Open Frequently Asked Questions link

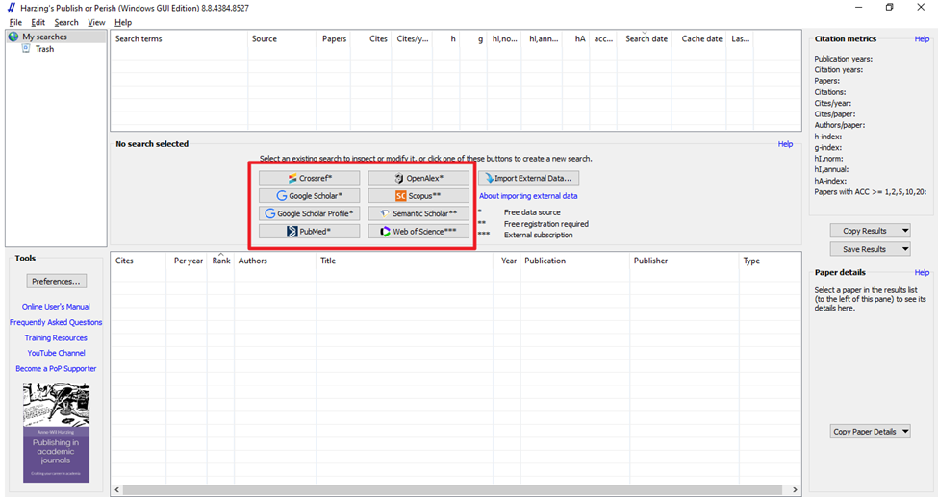[56, 322]
